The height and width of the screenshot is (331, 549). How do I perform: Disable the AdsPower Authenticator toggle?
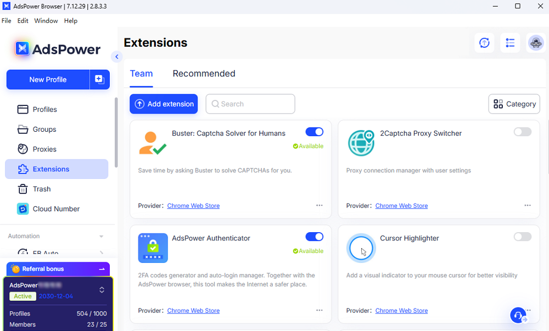(315, 237)
